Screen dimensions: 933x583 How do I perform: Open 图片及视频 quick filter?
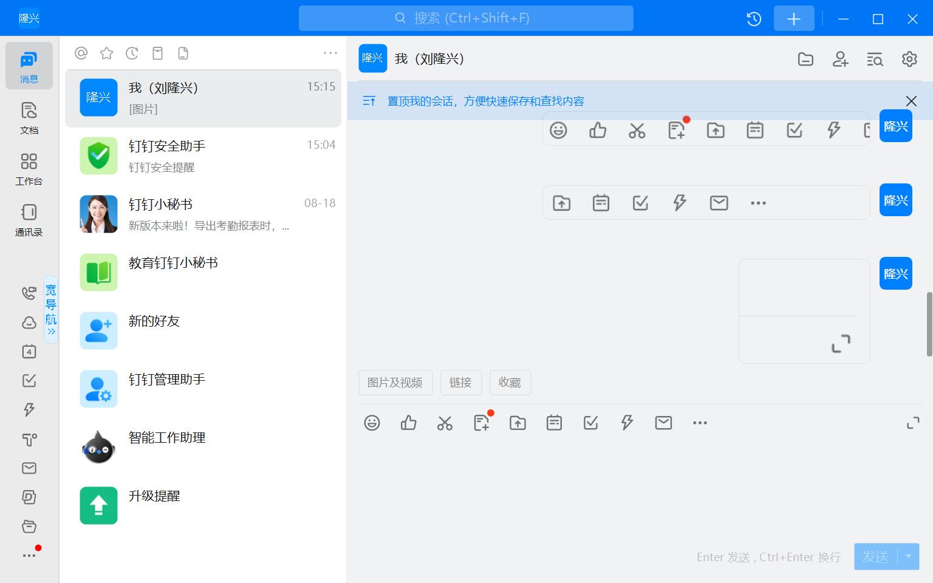tap(395, 383)
